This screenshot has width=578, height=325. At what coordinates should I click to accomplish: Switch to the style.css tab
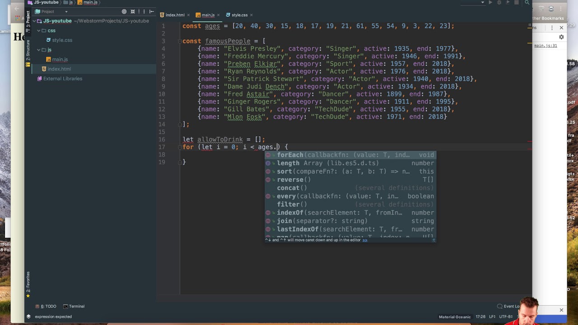click(x=239, y=15)
